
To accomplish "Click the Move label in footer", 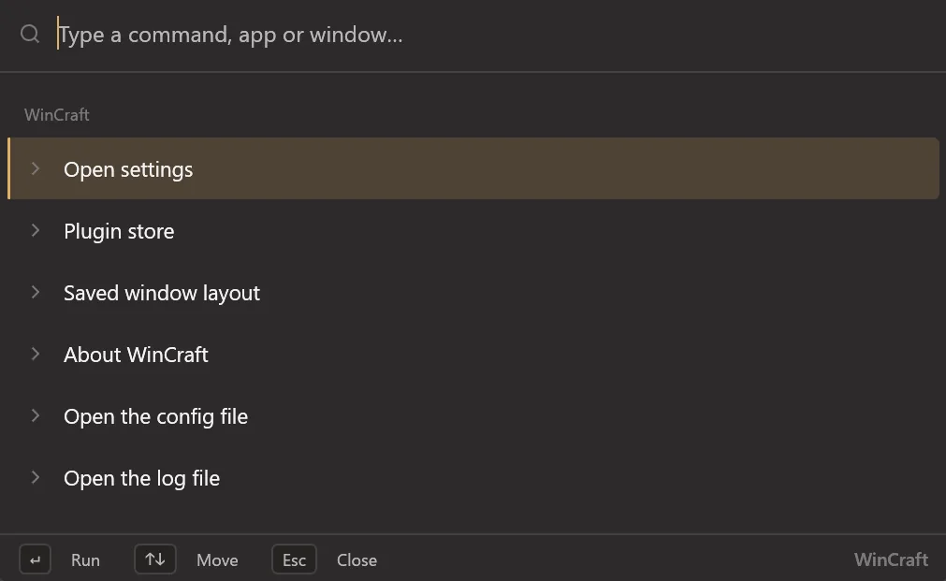I will 217,559.
